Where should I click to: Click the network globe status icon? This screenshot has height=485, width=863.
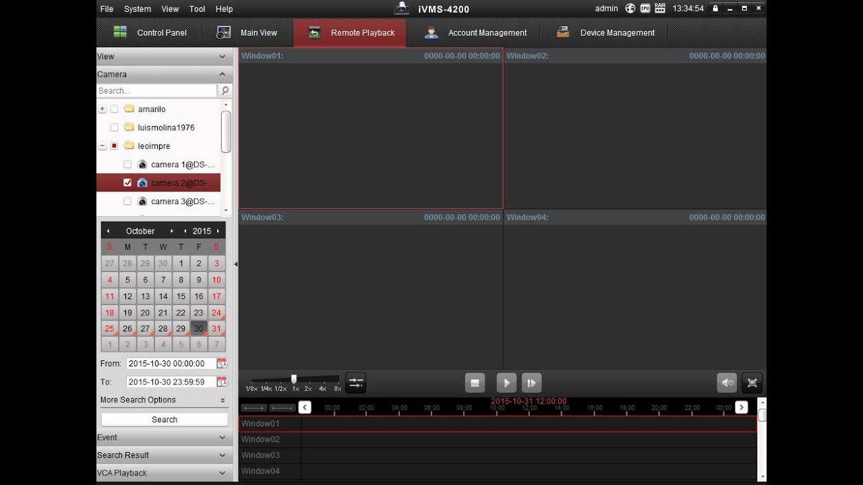[x=630, y=9]
